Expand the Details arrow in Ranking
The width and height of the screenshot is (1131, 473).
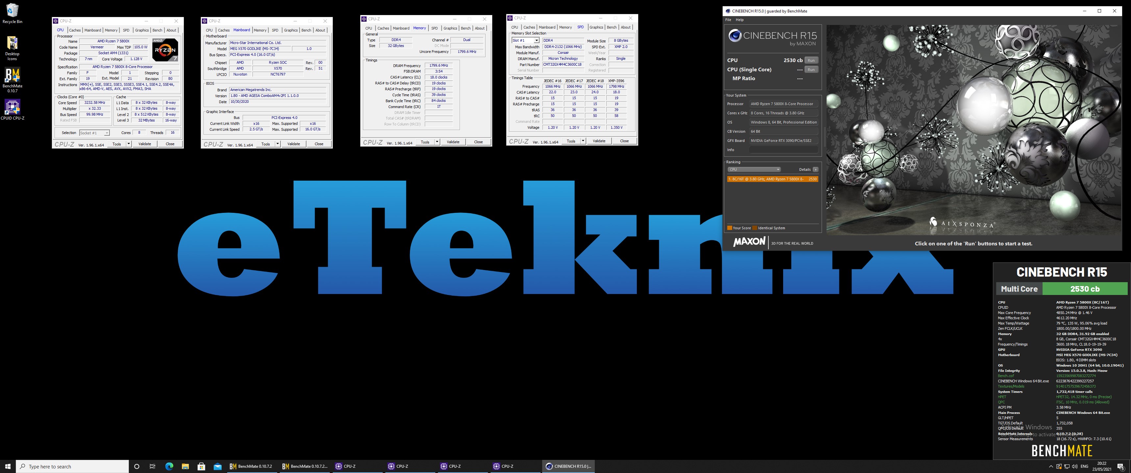[x=815, y=169]
